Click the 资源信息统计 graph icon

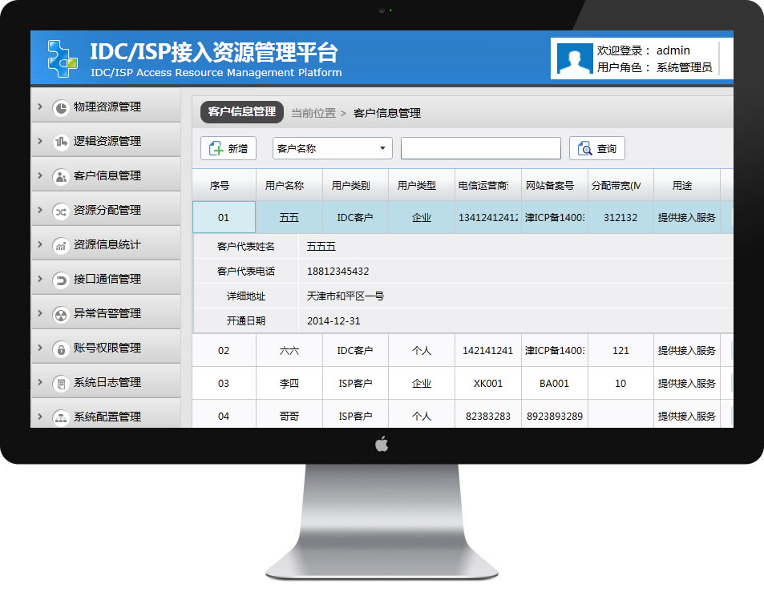click(x=60, y=245)
